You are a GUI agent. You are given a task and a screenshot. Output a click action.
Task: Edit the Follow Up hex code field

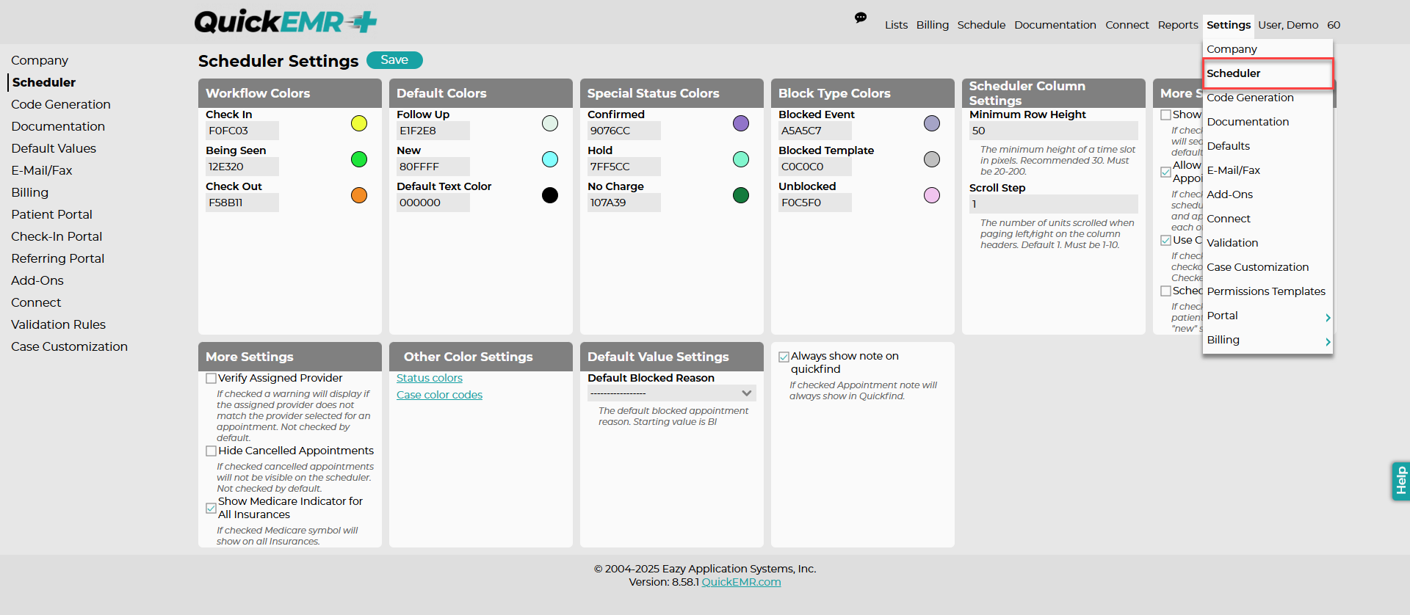433,131
